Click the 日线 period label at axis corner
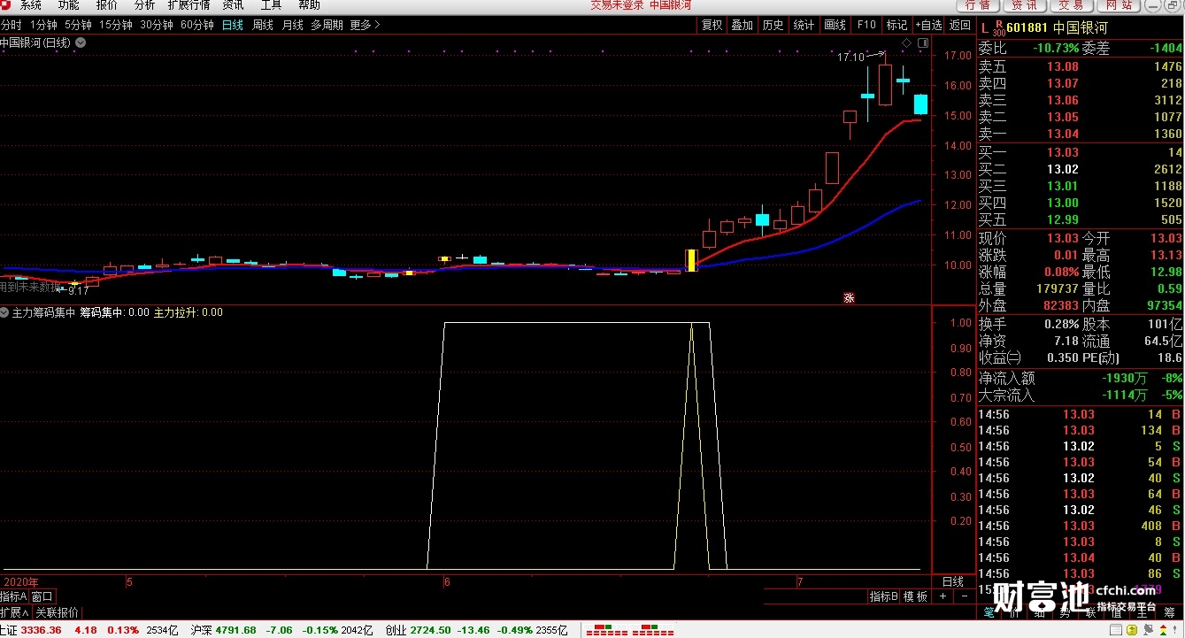This screenshot has width=1185, height=638. 953,581
